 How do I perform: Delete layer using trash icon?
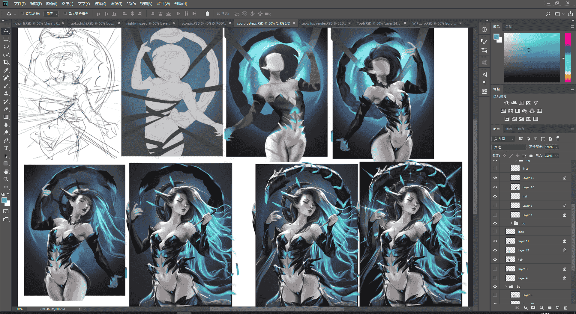pyautogui.click(x=566, y=308)
